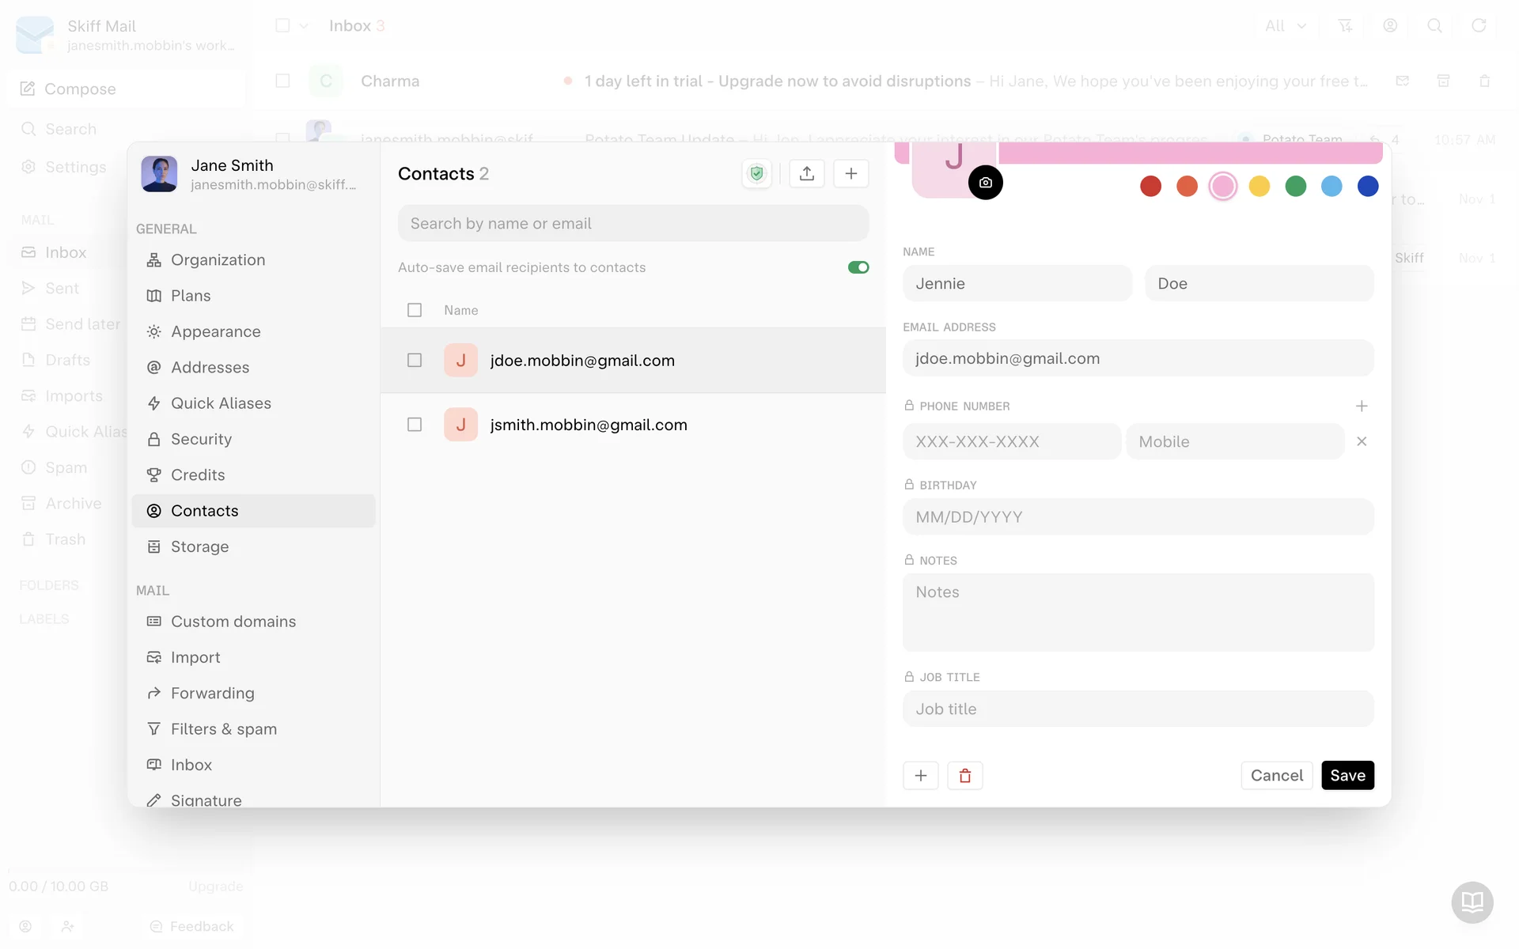Save the contact changes

pos(1347,776)
